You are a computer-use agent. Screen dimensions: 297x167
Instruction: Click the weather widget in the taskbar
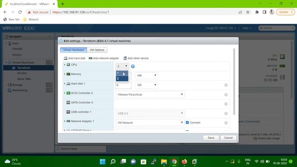click(13, 162)
